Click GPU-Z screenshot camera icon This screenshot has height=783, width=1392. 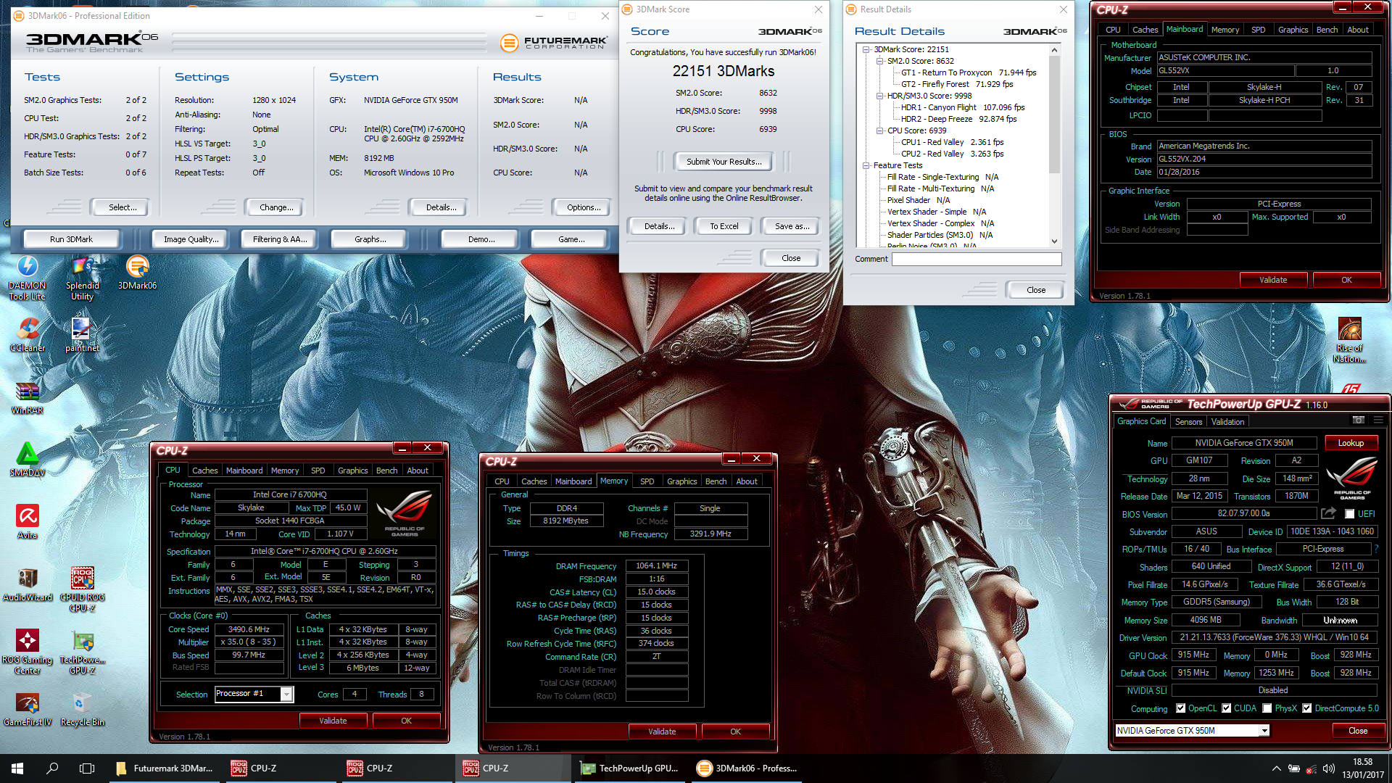tap(1358, 420)
